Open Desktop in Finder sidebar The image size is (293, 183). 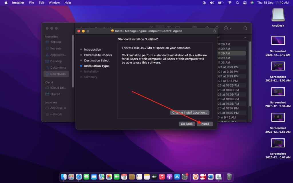pyautogui.click(x=56, y=61)
